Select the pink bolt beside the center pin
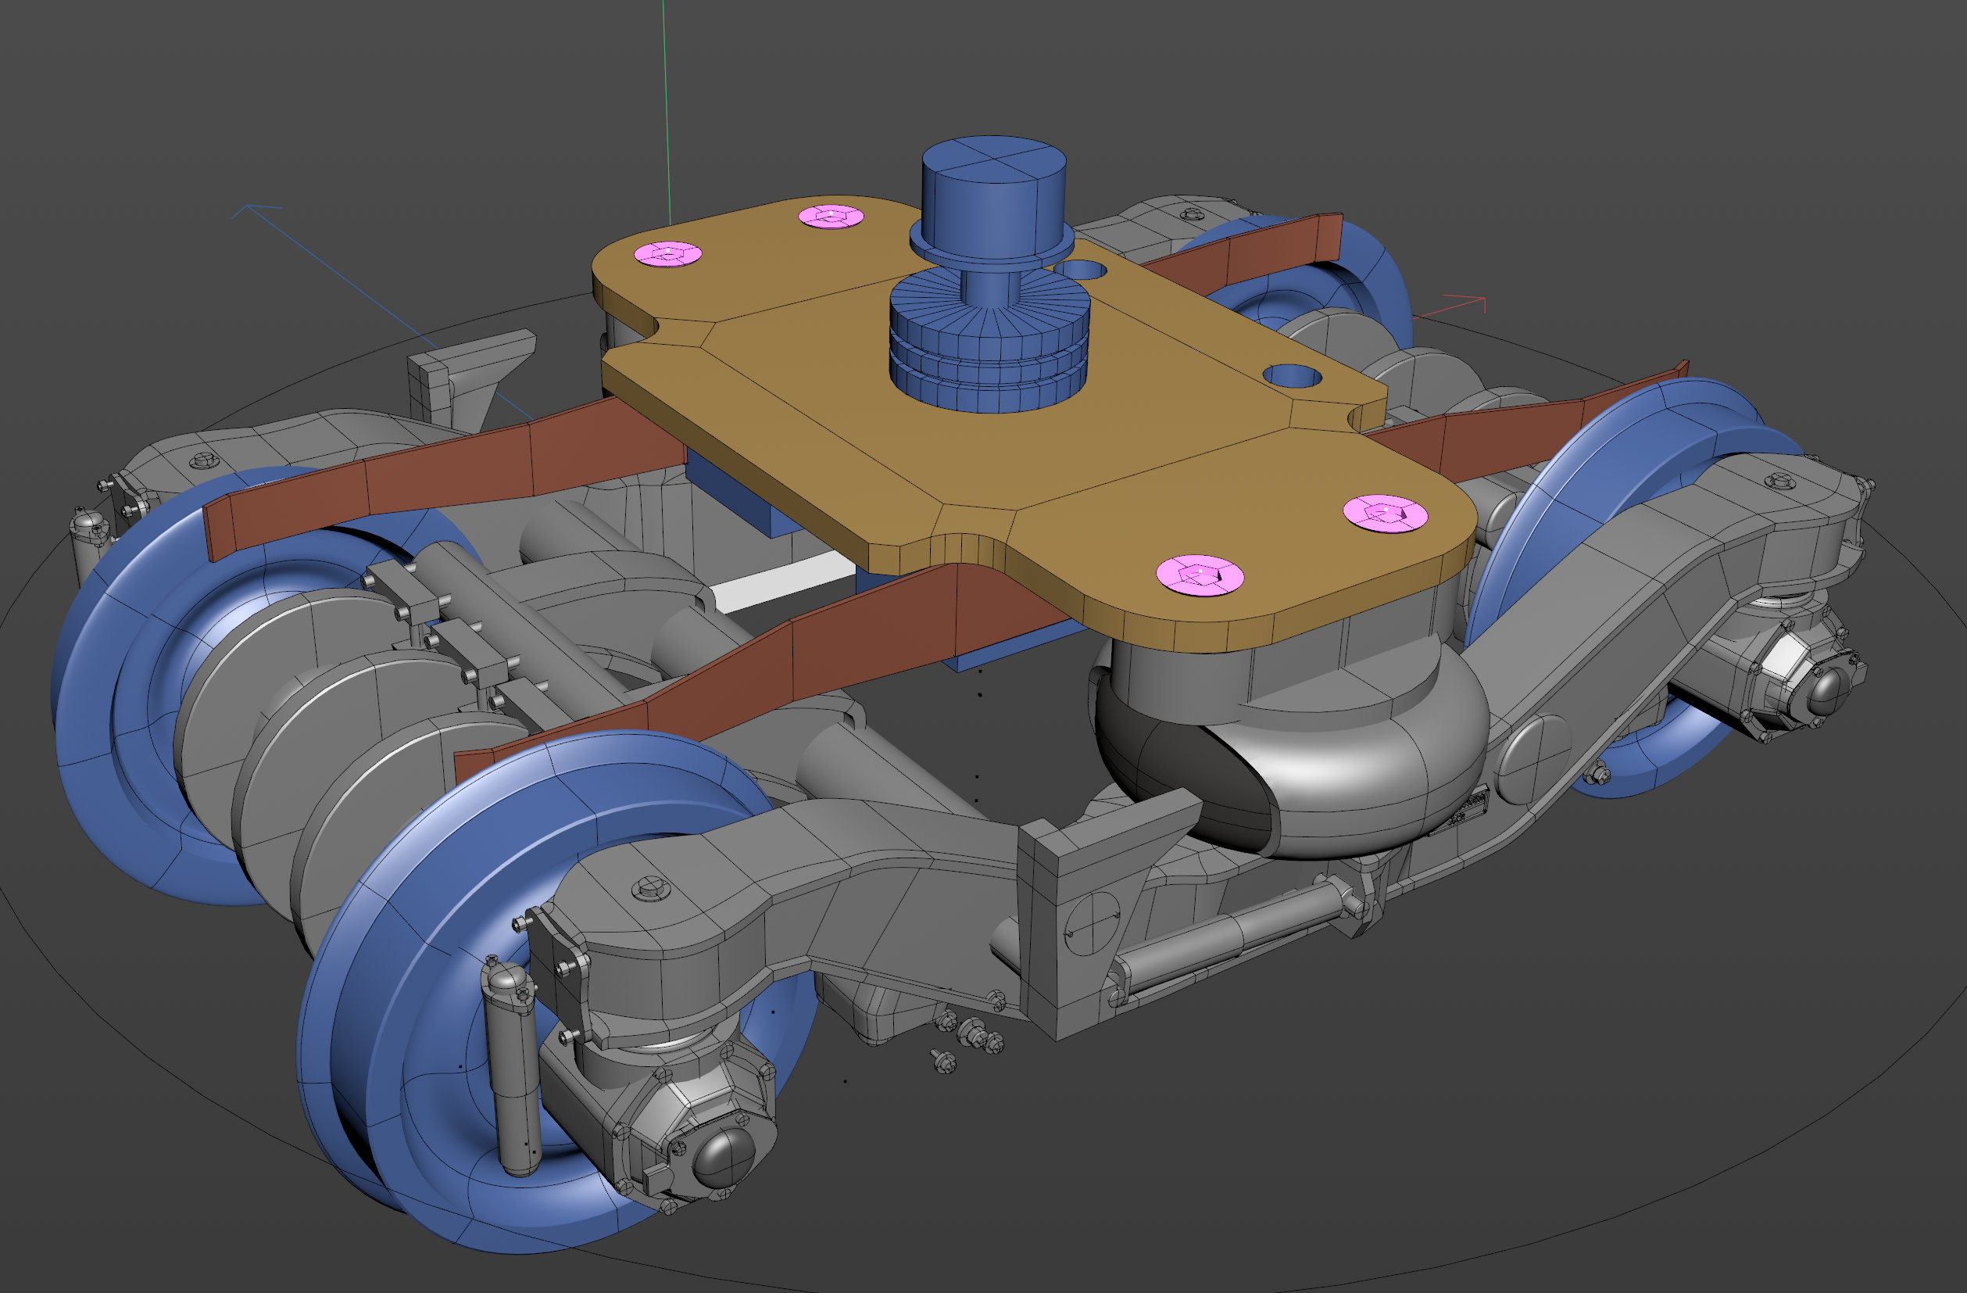1967x1293 pixels. click(831, 217)
